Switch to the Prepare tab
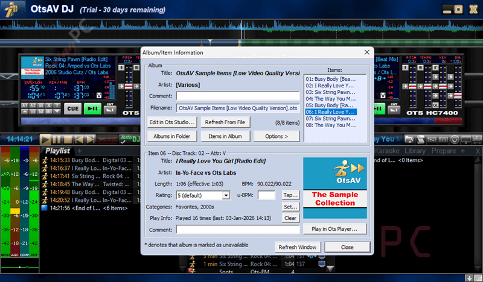483x282 pixels. 444,151
